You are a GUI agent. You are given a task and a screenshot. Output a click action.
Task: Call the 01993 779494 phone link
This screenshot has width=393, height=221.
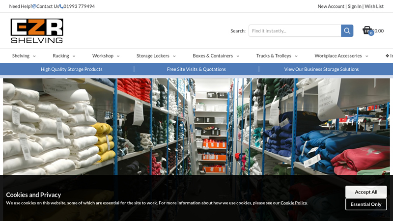coord(79,6)
